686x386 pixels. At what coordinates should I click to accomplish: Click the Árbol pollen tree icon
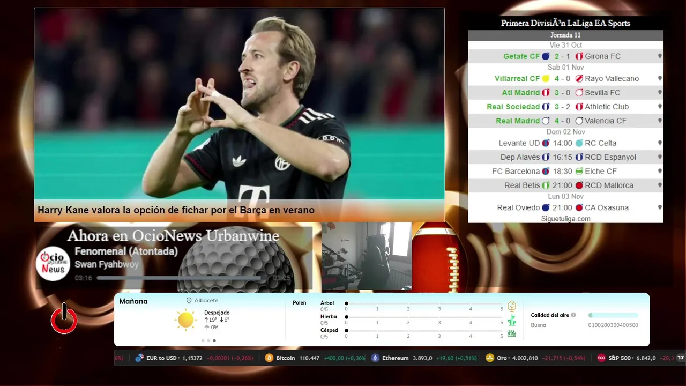point(512,306)
